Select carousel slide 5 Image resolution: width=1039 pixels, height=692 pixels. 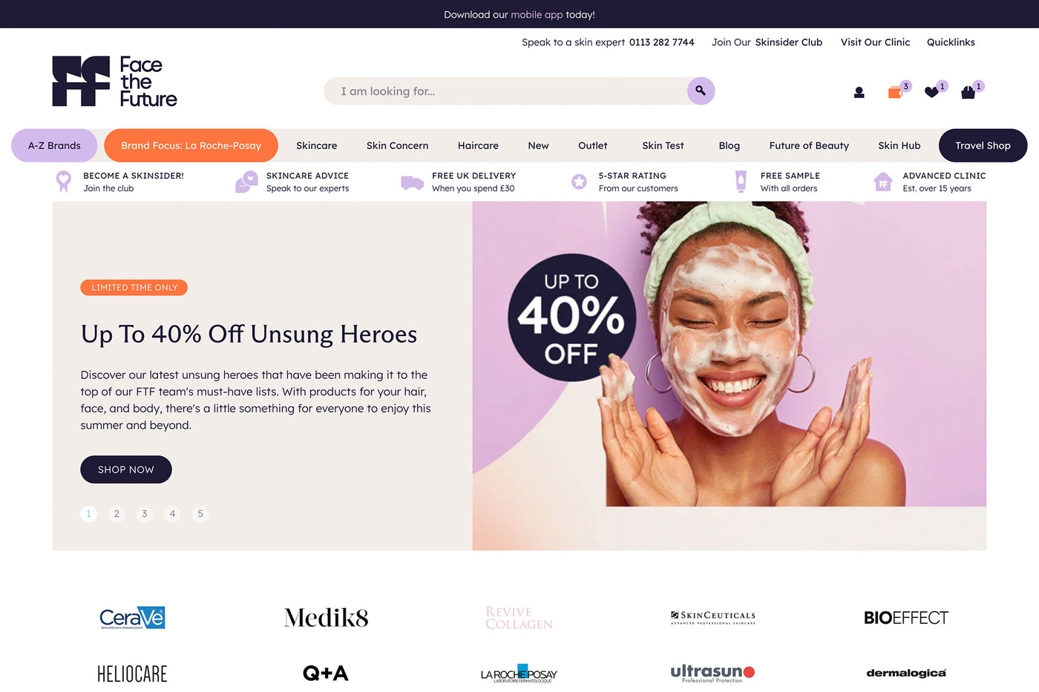[200, 513]
